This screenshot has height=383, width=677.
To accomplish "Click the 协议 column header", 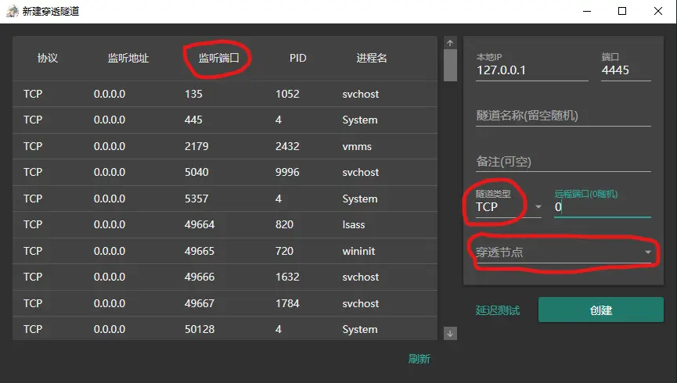I will 48,58.
